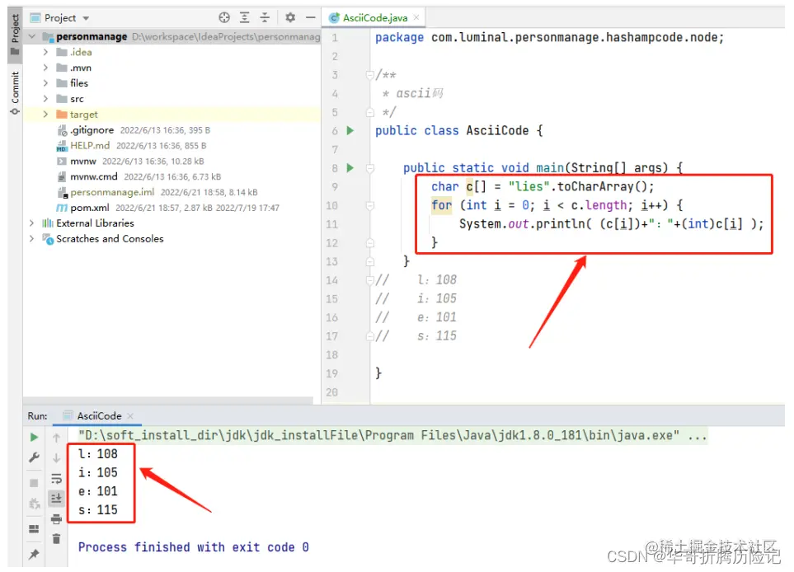Viewport: 794px width, 572px height.
Task: Collapse the doc comment fold marker on line 3
Action: tap(370, 75)
